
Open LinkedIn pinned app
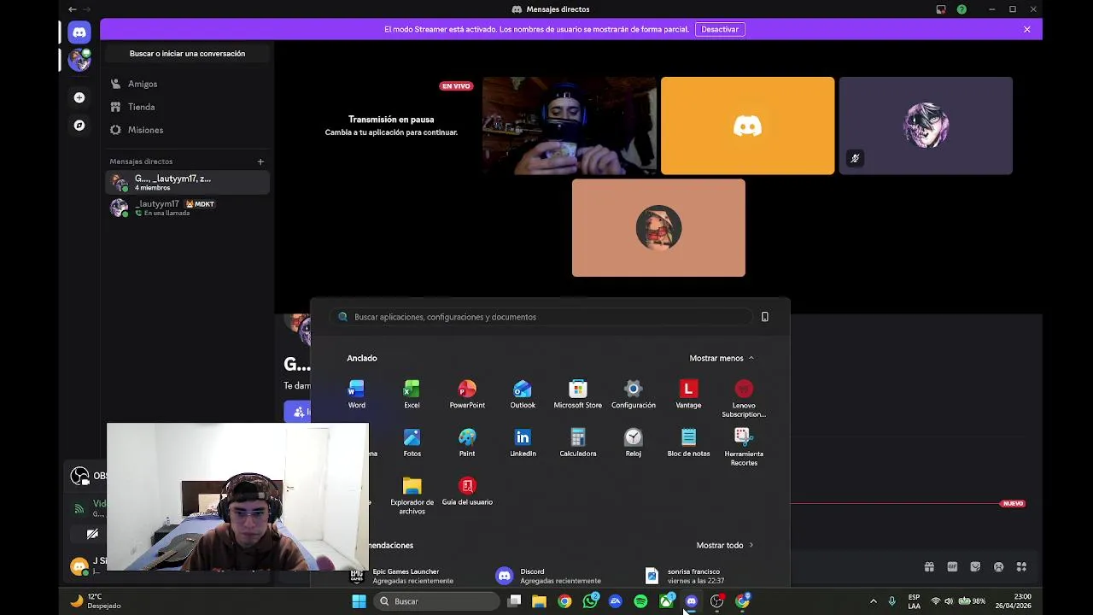tap(523, 443)
